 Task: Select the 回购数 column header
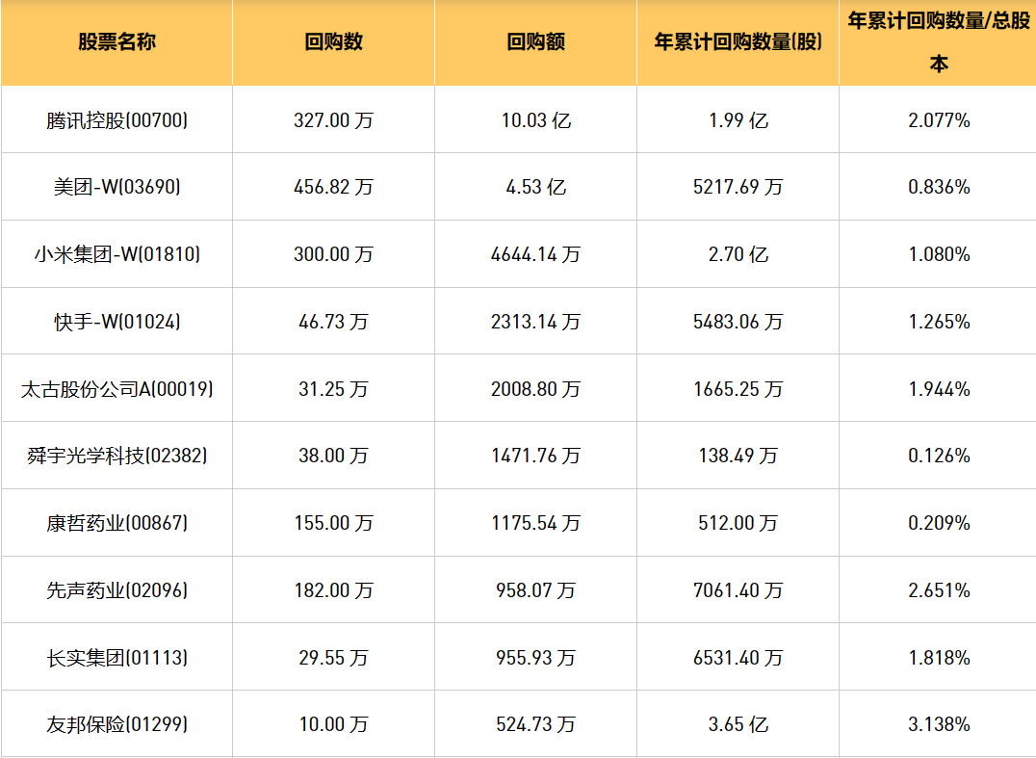pos(333,42)
